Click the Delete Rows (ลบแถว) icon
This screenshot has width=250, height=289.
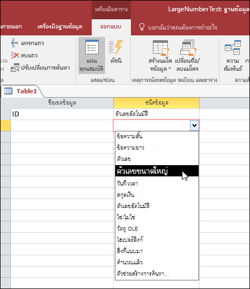(14, 55)
